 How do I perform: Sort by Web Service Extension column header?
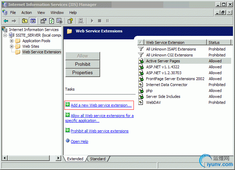175,42
